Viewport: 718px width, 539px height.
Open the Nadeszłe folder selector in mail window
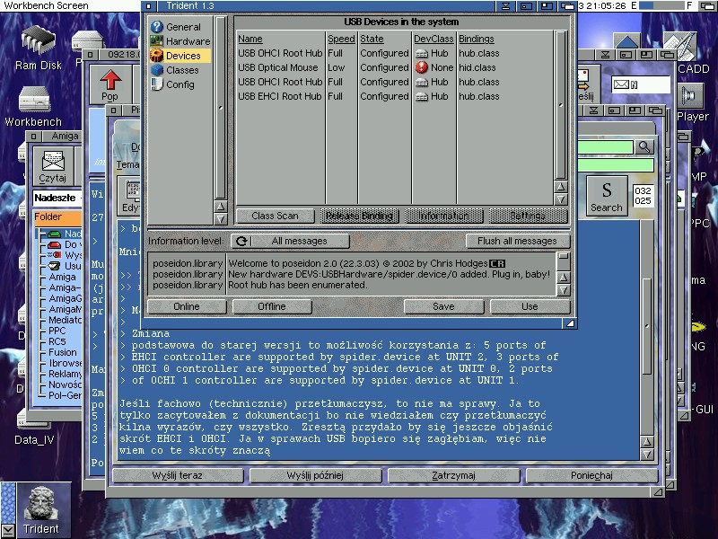pos(57,198)
